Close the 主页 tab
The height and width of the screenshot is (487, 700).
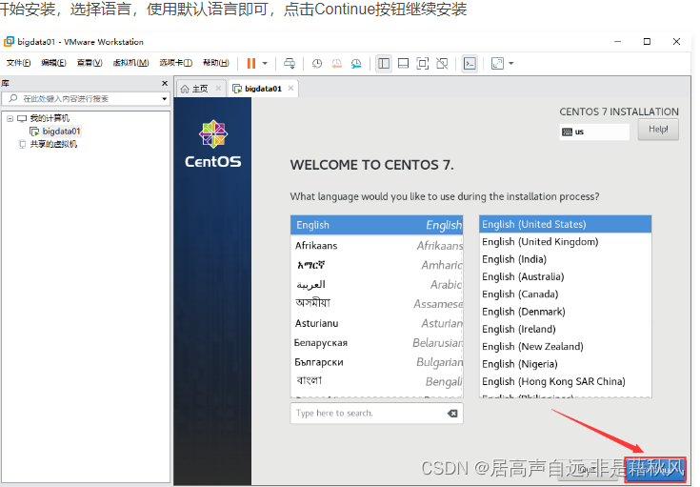[218, 89]
